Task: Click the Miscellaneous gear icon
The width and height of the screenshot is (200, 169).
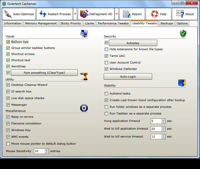Action: pos(84,108)
